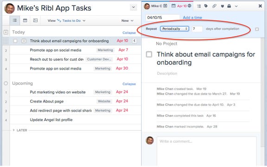
Task: Click the commenter avatar beside the comment box
Action: point(150,141)
